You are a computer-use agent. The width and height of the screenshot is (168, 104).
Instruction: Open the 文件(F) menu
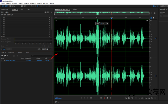point(3,3)
